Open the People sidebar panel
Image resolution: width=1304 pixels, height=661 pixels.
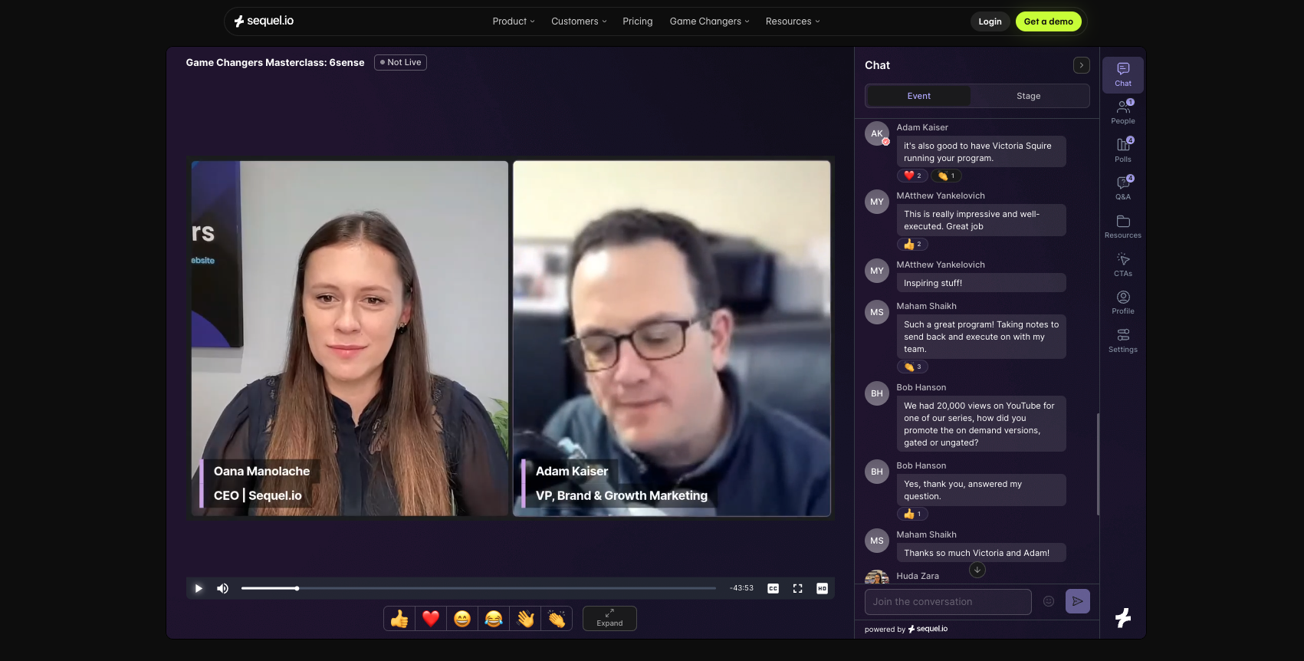pyautogui.click(x=1122, y=112)
